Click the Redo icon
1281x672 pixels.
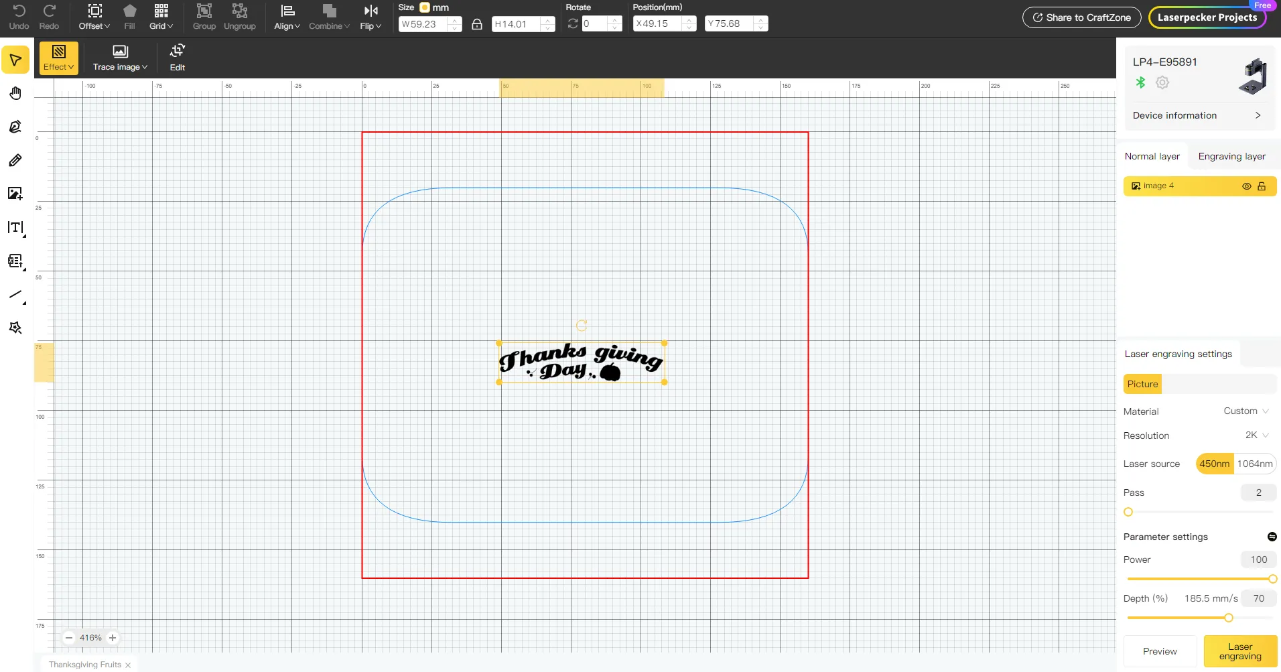coord(49,17)
